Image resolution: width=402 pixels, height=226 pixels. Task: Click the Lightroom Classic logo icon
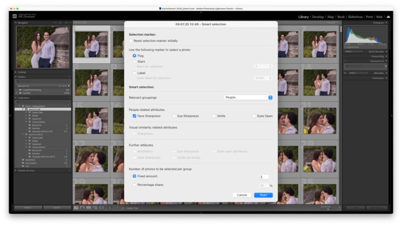point(15,17)
